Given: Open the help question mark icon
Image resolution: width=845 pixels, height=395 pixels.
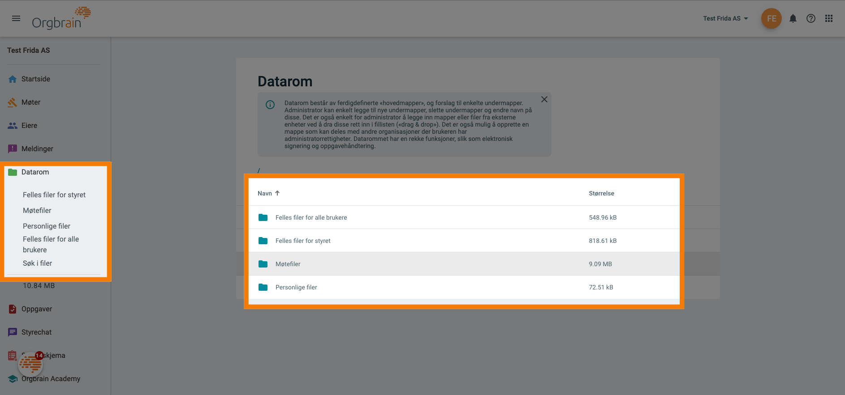Looking at the screenshot, I should 811,18.
